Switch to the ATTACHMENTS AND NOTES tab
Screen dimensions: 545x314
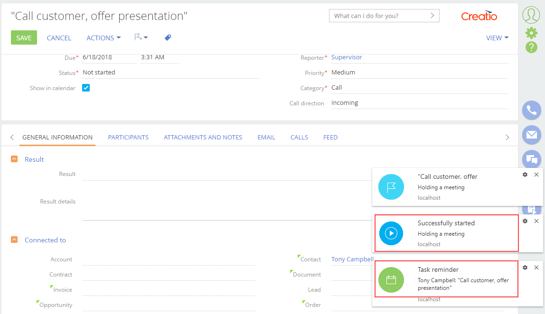[203, 137]
